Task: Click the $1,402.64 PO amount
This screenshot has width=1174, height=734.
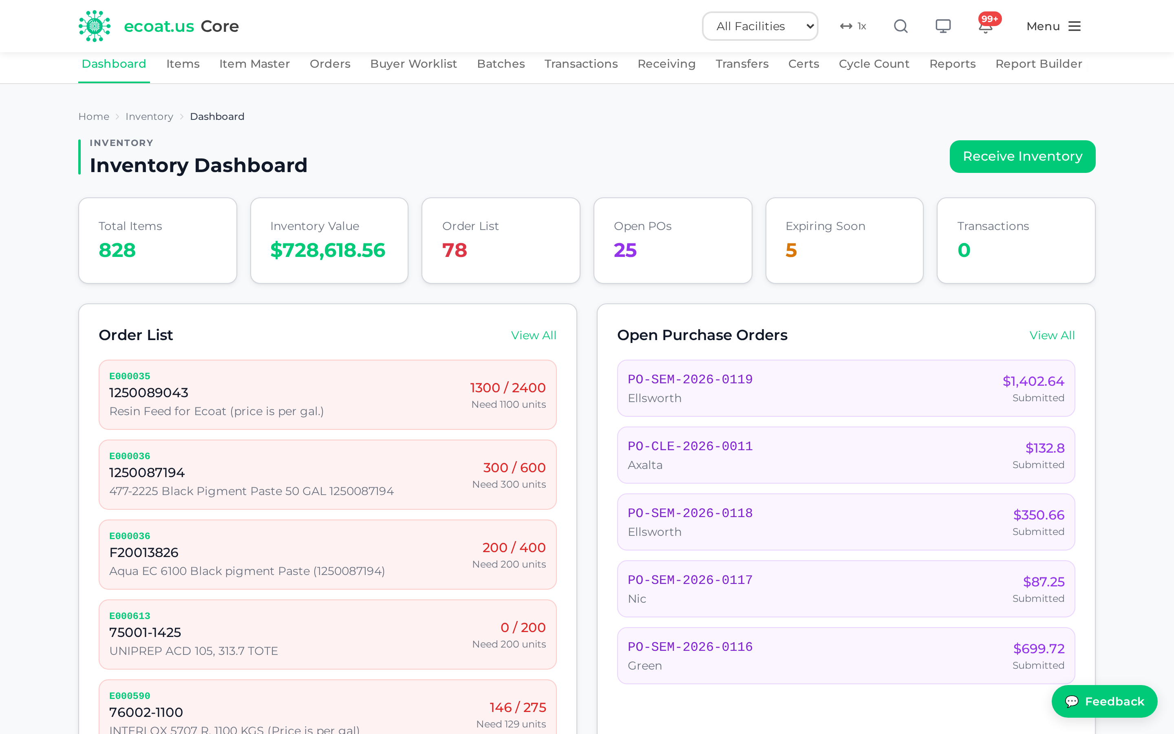Action: (1033, 382)
